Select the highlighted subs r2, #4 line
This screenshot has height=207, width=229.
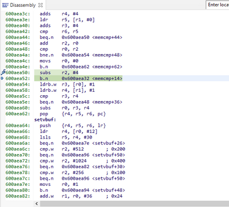tap(56, 72)
